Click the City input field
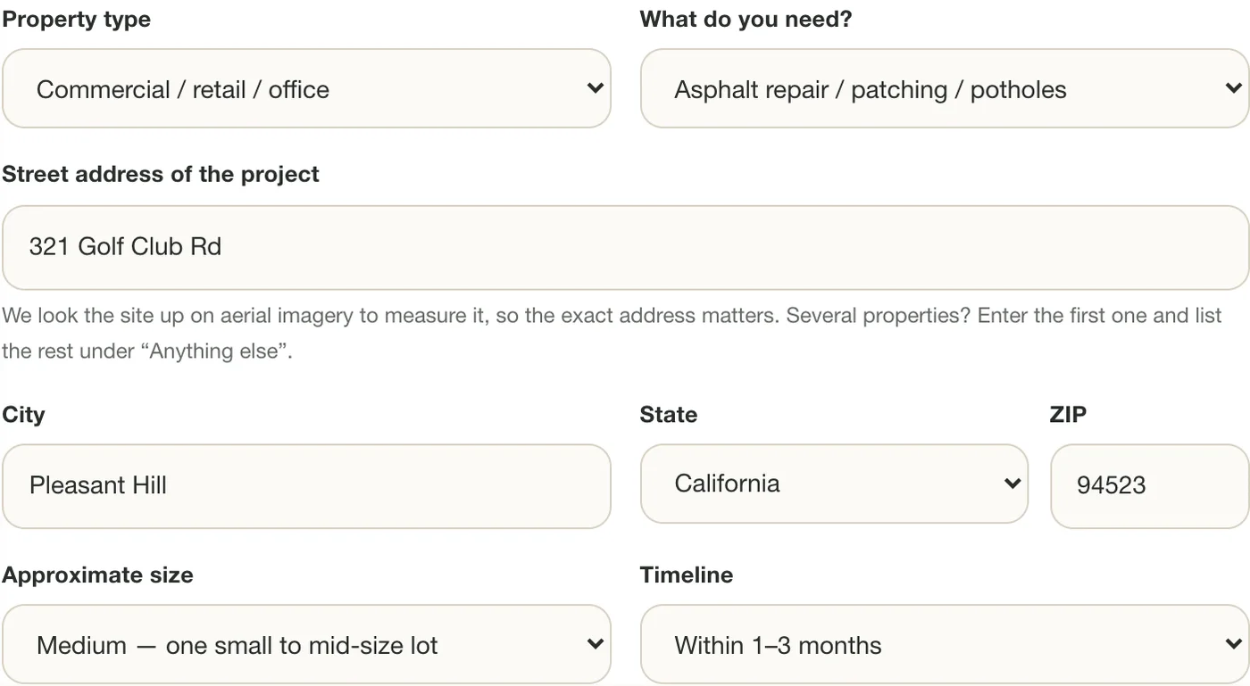 point(306,485)
